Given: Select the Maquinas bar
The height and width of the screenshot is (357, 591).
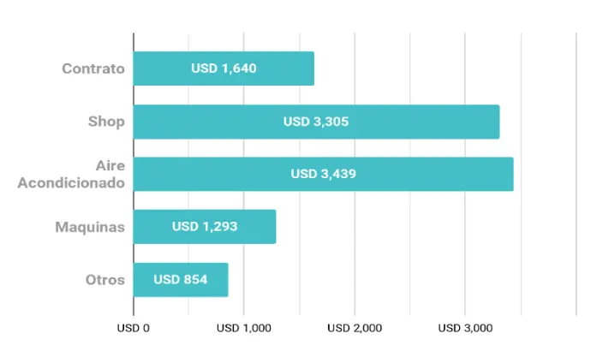Looking at the screenshot, I should (x=205, y=227).
